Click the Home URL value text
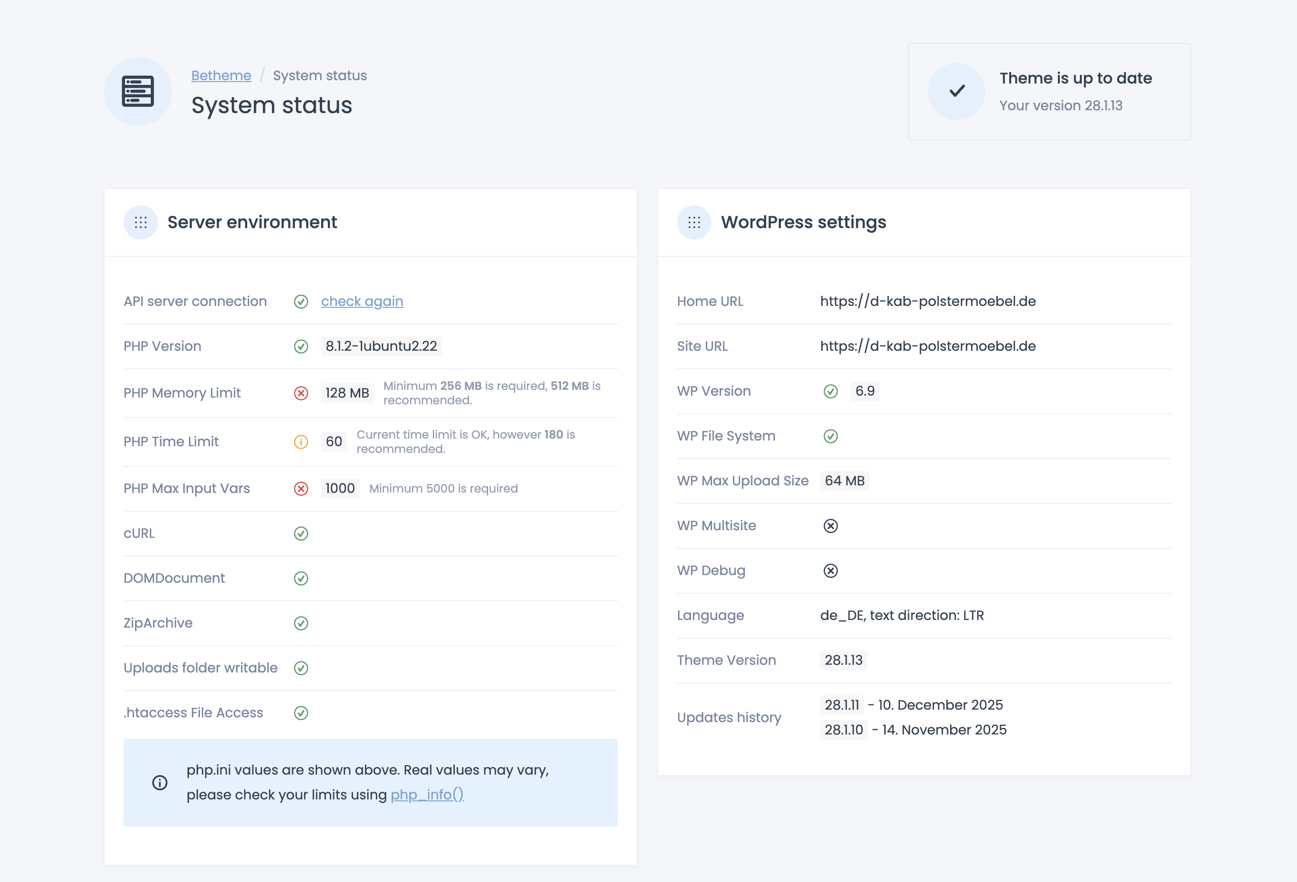 click(928, 301)
